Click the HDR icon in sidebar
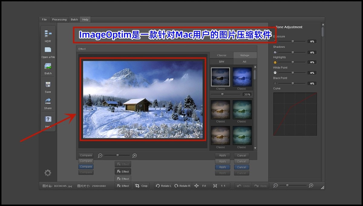This screenshot has width=363, height=206. point(48,34)
